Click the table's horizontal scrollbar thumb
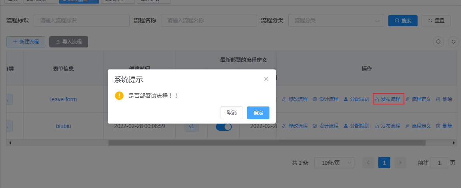Viewport: 462px width, 189px height. [267, 143]
